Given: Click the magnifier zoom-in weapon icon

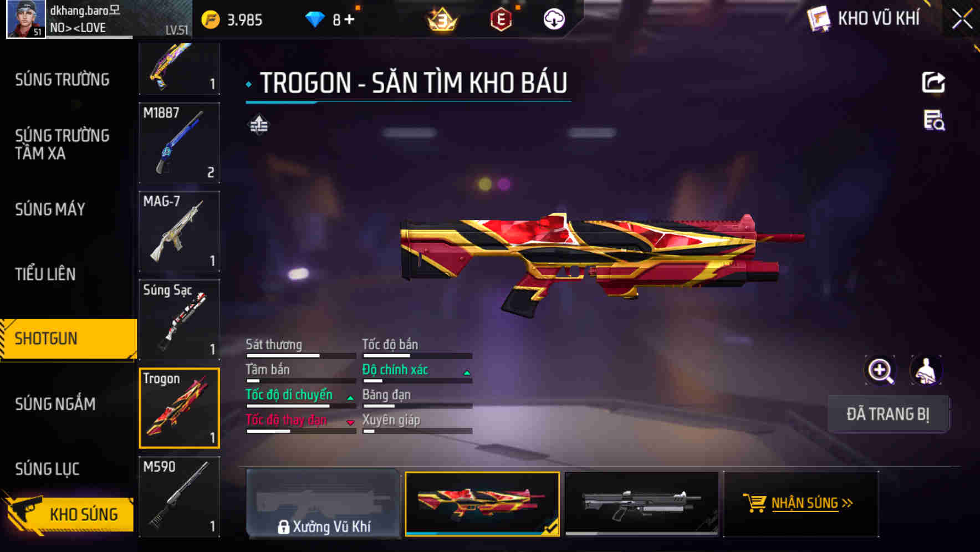Looking at the screenshot, I should click(880, 370).
